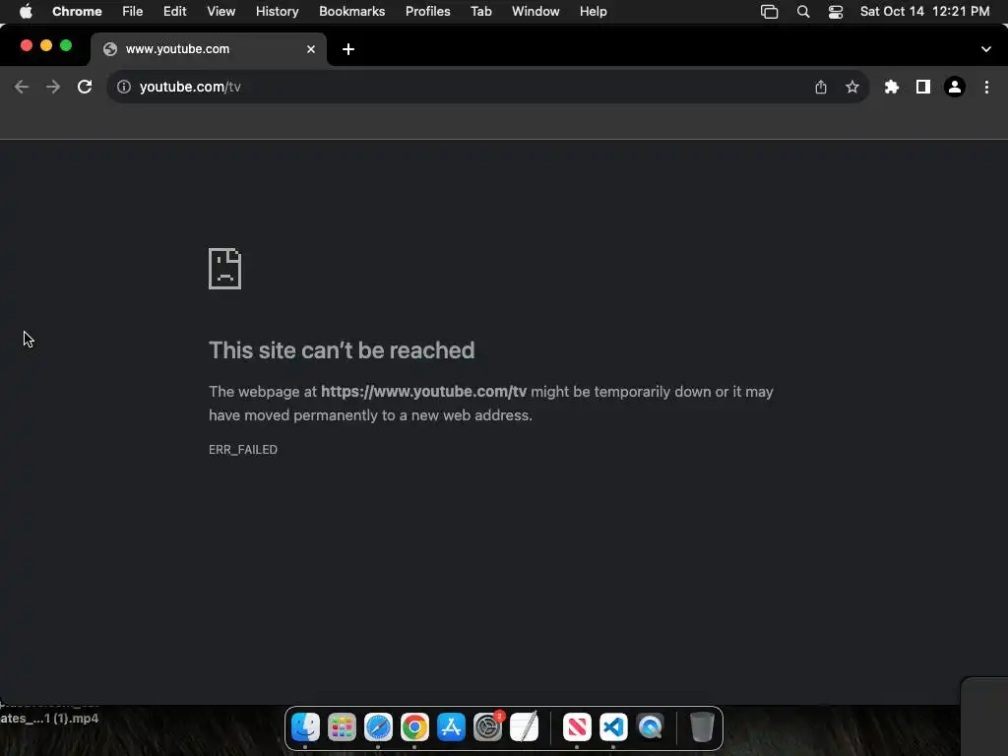1008x756 pixels.
Task: Open Finder from the Dock
Action: click(x=305, y=727)
